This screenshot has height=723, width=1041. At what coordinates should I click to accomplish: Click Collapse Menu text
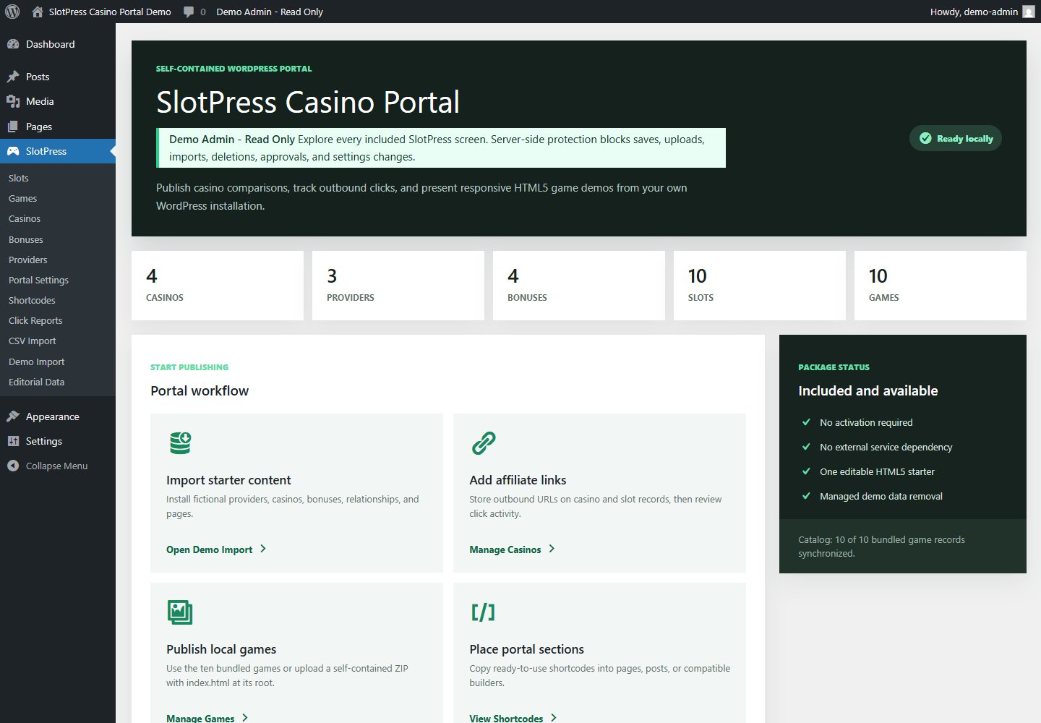(x=57, y=466)
